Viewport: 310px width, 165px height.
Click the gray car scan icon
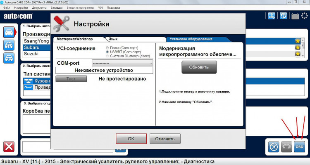click(286, 146)
